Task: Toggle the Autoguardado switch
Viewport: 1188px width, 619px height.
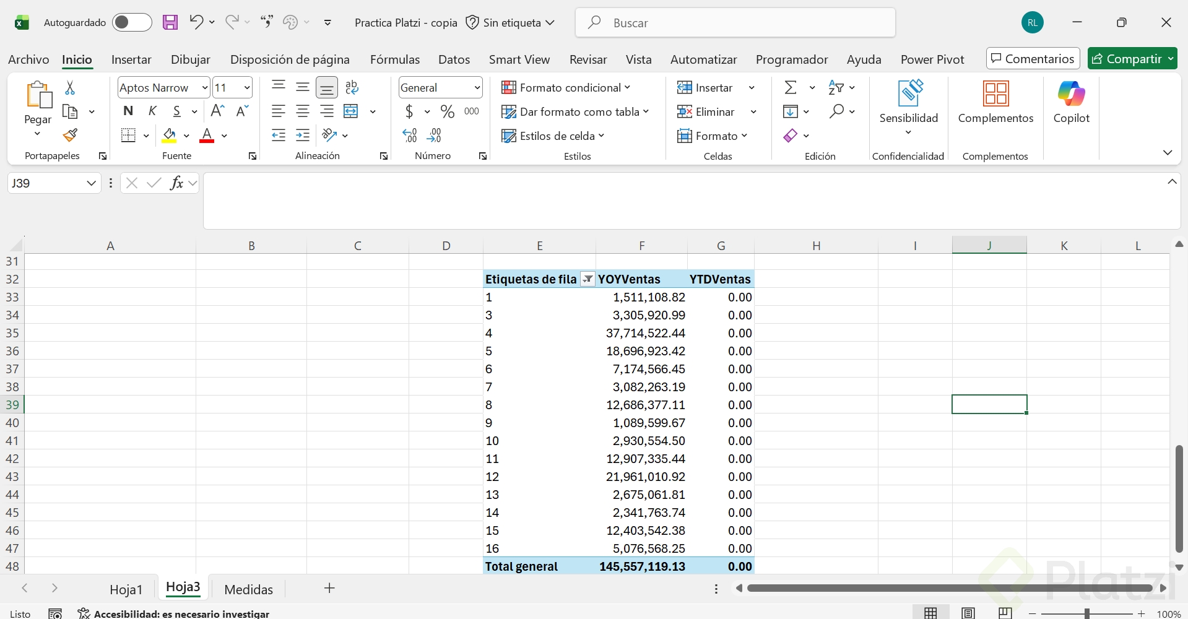Action: point(132,23)
